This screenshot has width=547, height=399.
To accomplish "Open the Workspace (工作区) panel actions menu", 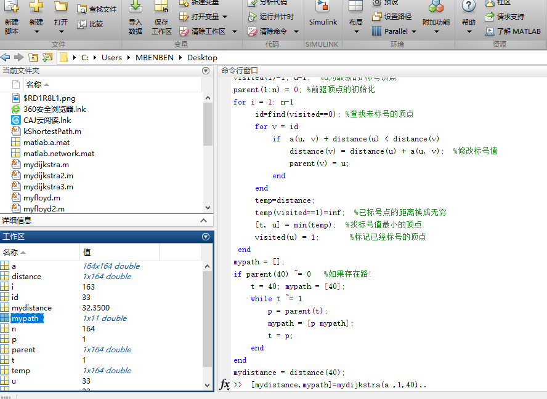I will [x=206, y=237].
